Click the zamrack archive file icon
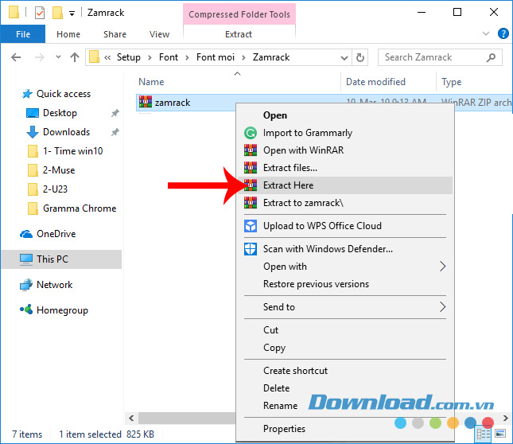The height and width of the screenshot is (444, 513). tap(146, 102)
